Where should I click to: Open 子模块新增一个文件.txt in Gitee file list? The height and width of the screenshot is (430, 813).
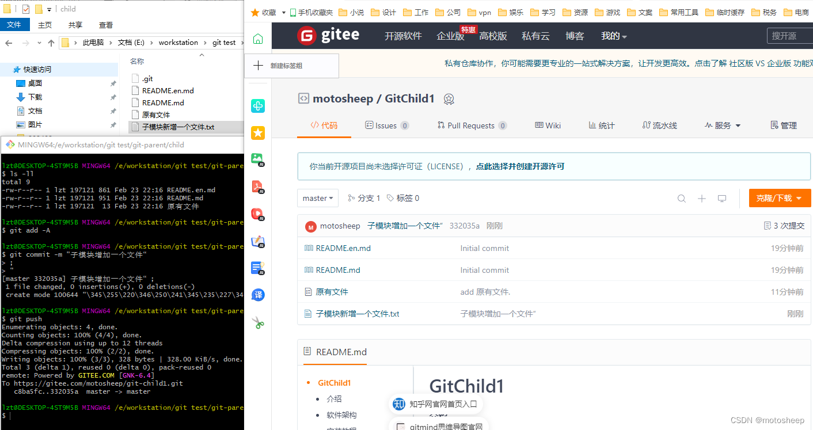[x=358, y=314]
